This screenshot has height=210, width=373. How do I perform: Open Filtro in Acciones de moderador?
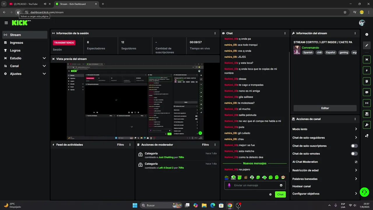[205, 145]
